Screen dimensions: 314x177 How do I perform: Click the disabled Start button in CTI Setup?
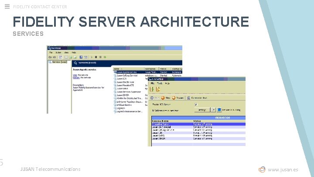click(155, 98)
